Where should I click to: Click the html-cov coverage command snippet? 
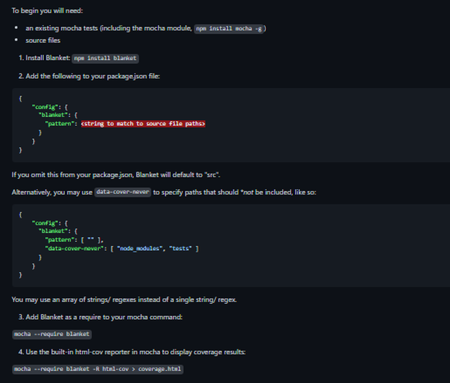[98, 369]
